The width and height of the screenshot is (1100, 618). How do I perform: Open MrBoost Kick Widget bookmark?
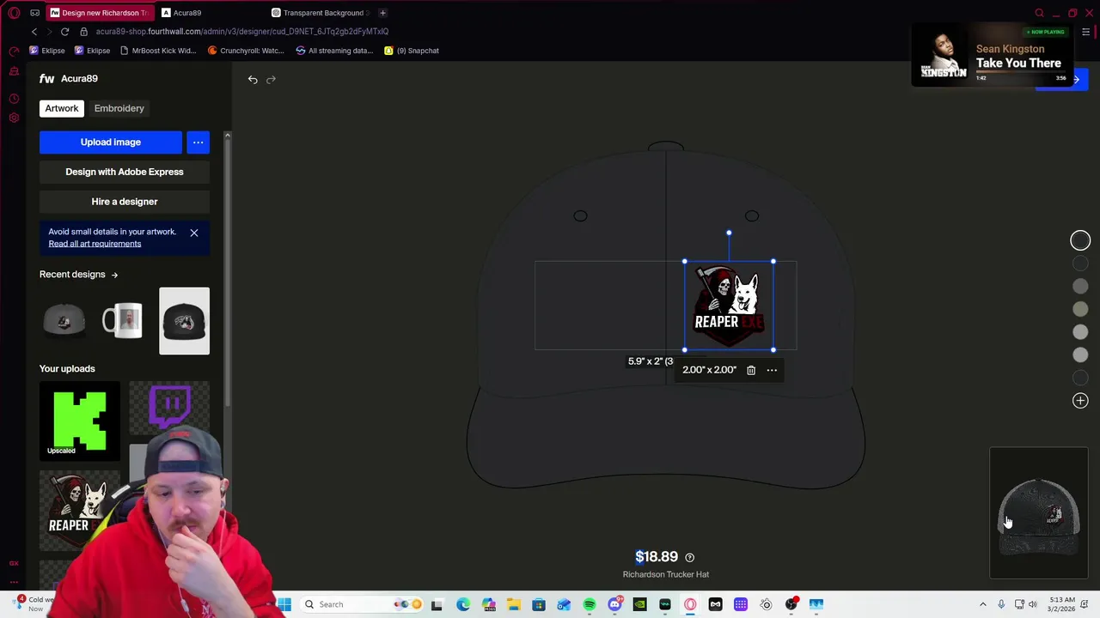[158, 51]
